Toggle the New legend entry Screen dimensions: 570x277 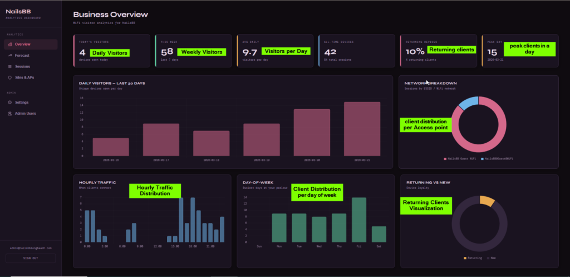(491, 258)
